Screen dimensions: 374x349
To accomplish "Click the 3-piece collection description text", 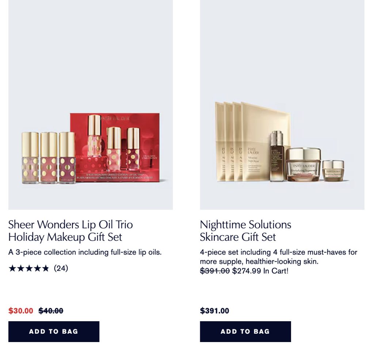I will pos(85,252).
